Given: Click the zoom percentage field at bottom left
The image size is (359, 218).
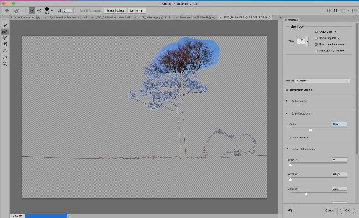Looking at the screenshot, I should pos(18,216).
